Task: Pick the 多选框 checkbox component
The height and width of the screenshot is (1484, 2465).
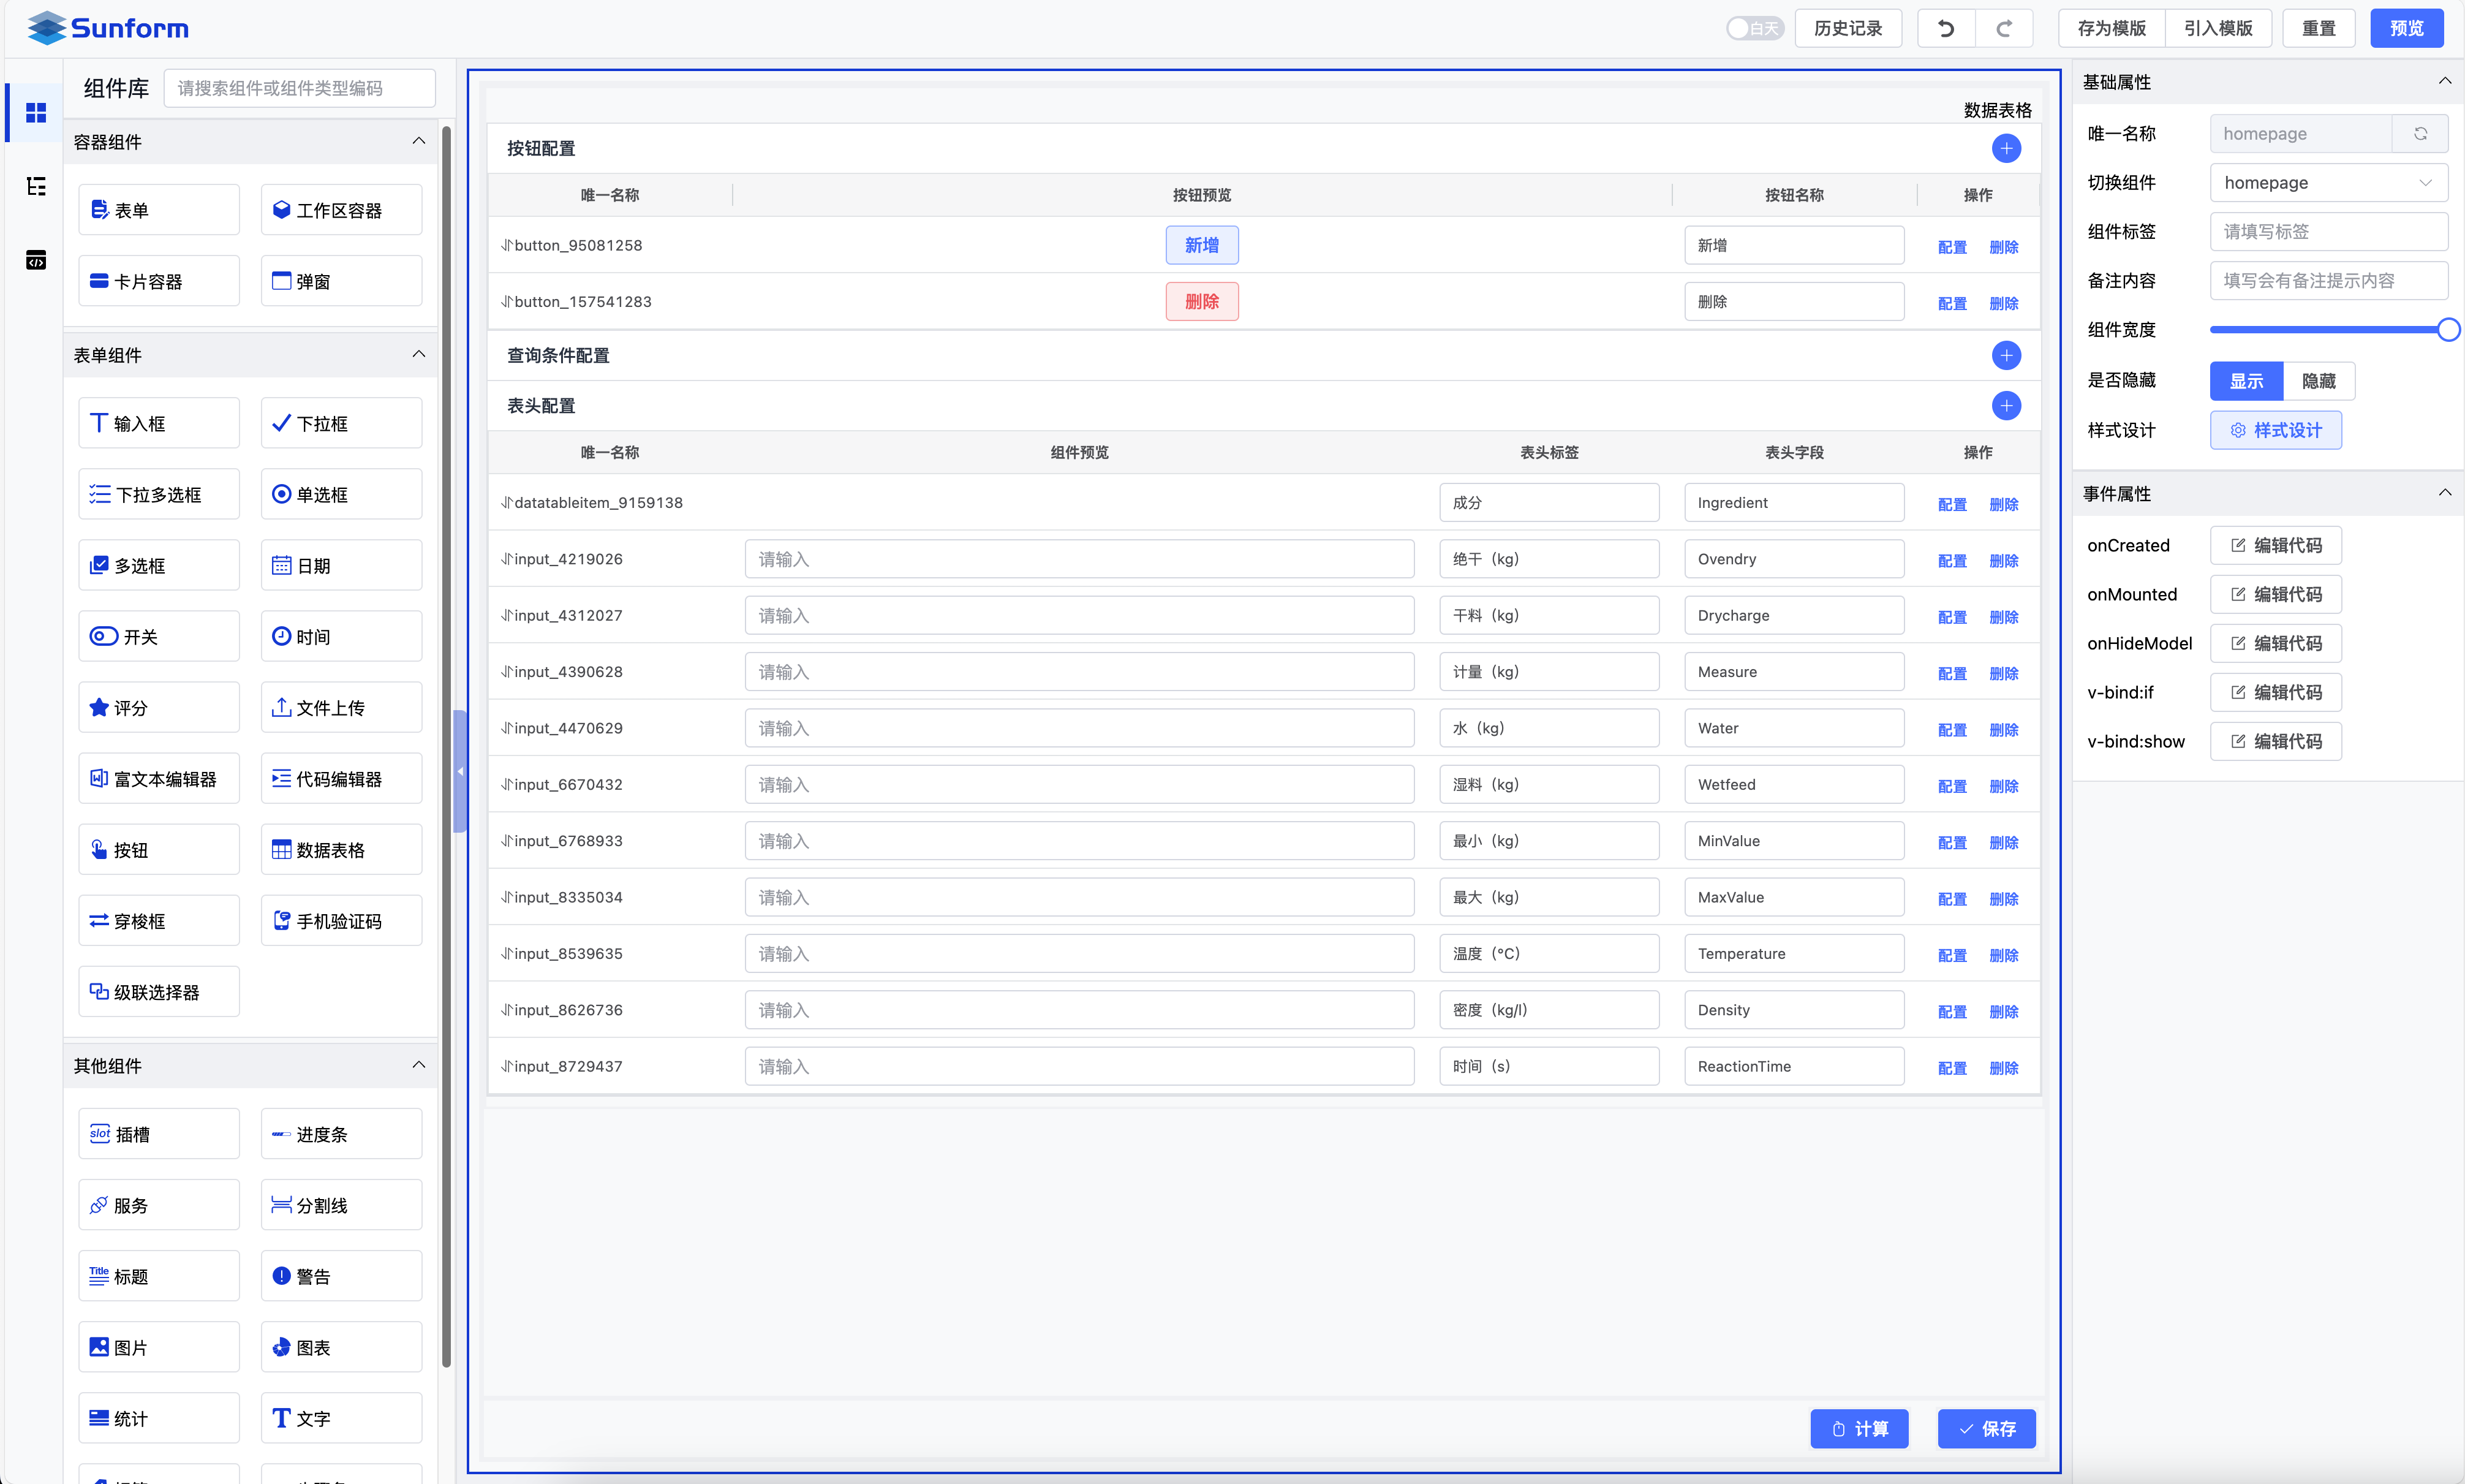Action: pos(159,565)
